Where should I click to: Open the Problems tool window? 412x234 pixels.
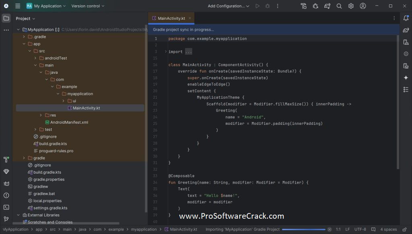6,195
